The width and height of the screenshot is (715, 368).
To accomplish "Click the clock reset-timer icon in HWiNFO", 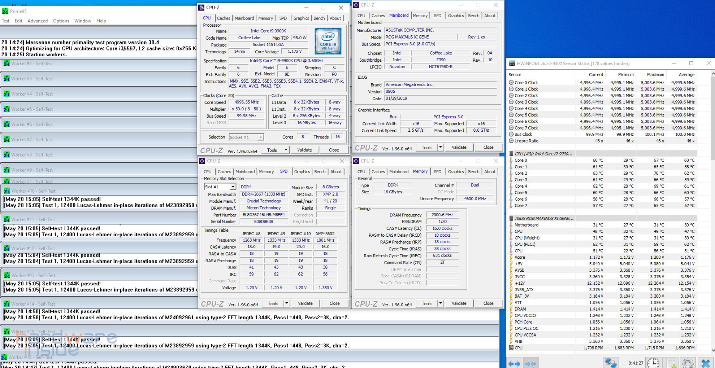I will tap(653, 363).
